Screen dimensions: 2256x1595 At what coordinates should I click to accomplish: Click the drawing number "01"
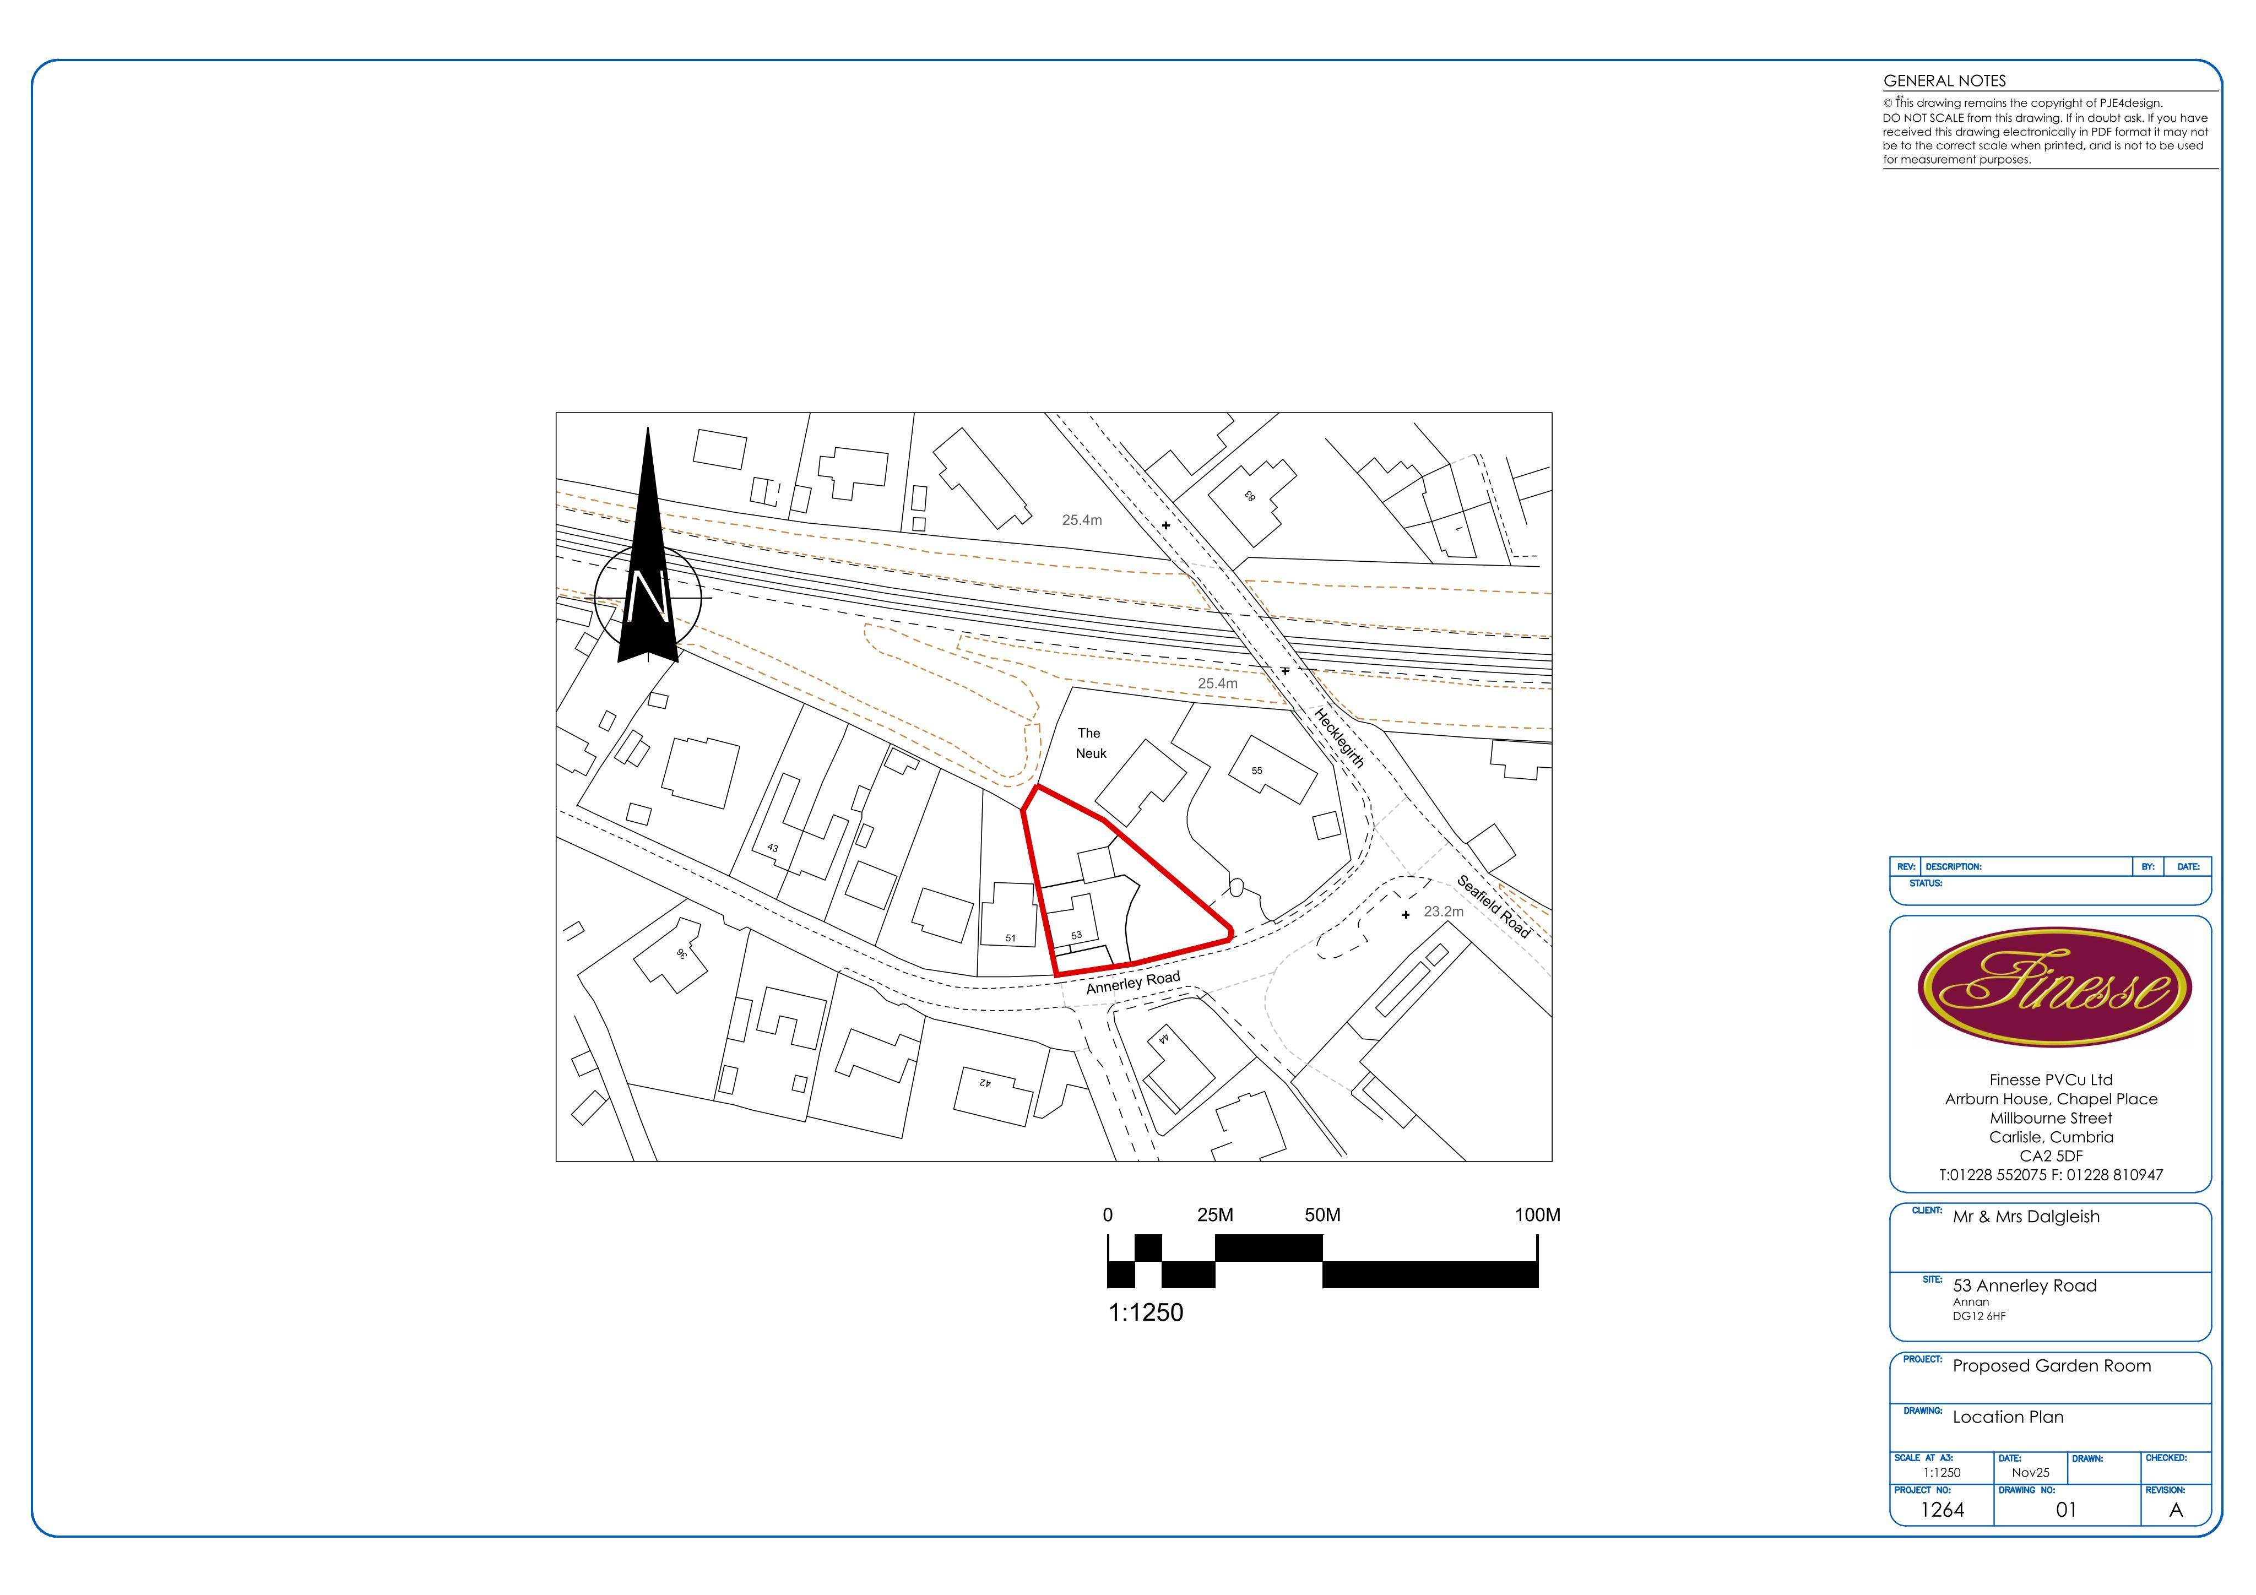2067,1511
